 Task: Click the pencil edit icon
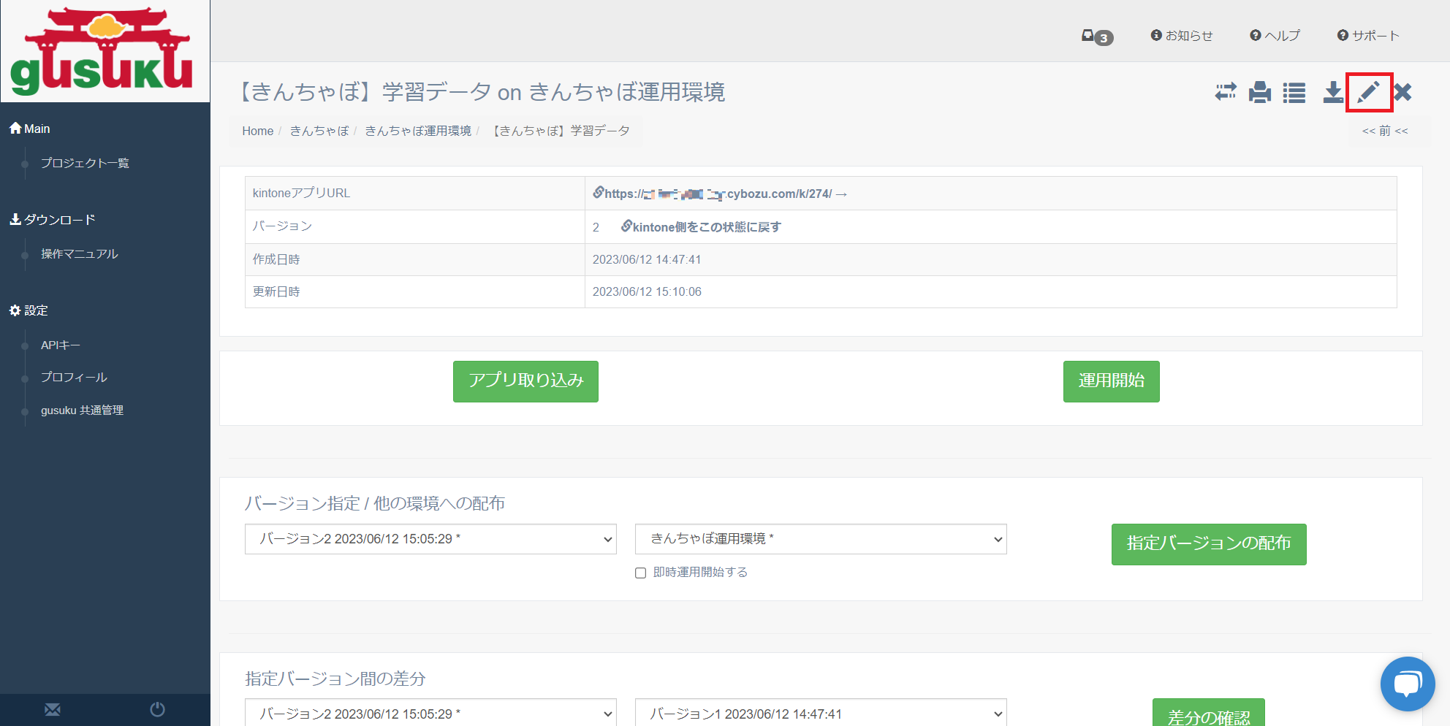pos(1368,92)
